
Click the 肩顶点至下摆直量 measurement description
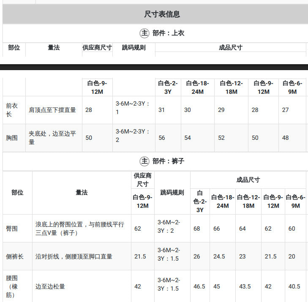pyautogui.click(x=52, y=110)
